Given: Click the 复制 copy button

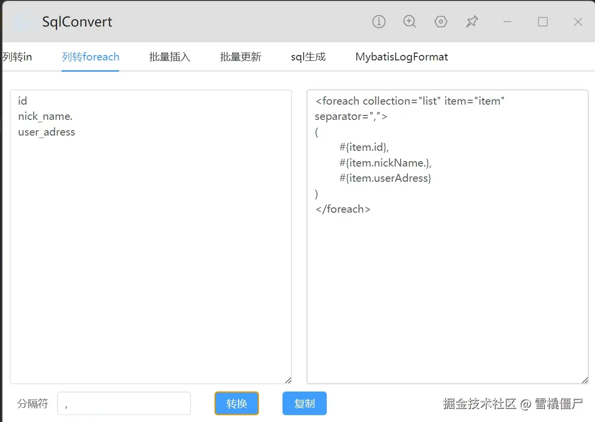Looking at the screenshot, I should click(x=305, y=403).
